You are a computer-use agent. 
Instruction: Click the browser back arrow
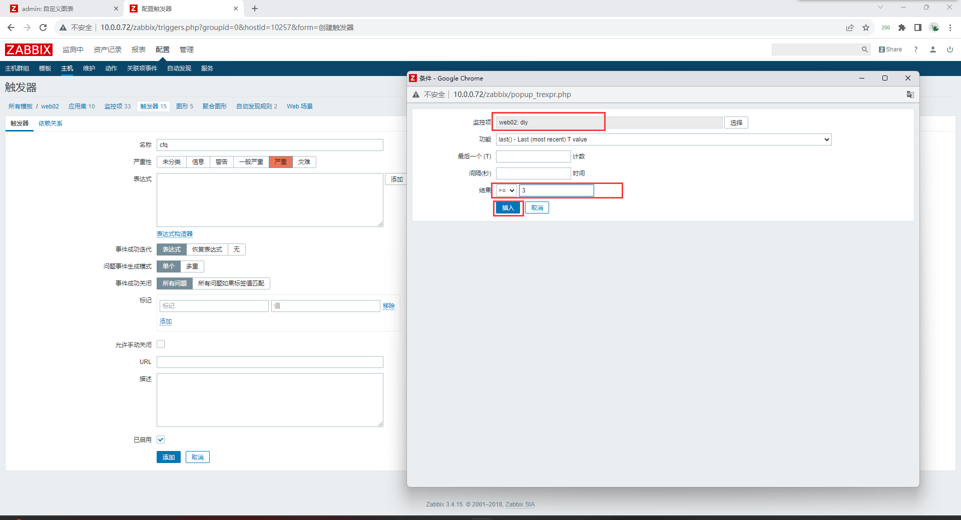[x=11, y=27]
